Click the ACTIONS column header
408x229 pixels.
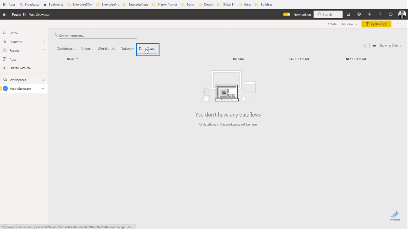point(238,59)
